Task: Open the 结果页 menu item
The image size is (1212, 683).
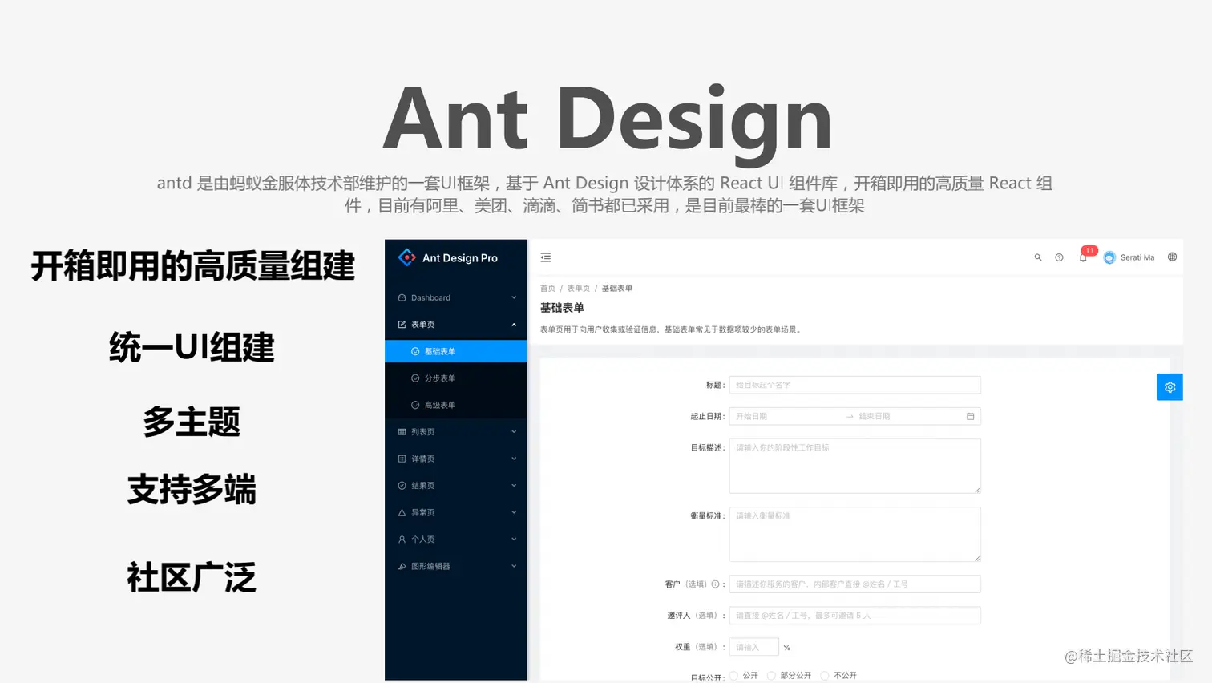Action: pyautogui.click(x=455, y=486)
